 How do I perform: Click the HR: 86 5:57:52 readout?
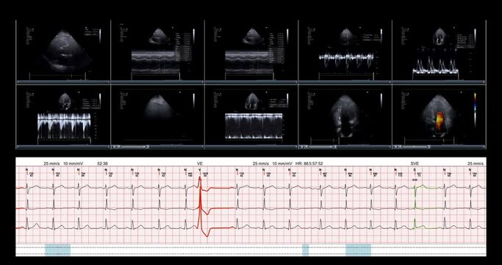[309, 163]
